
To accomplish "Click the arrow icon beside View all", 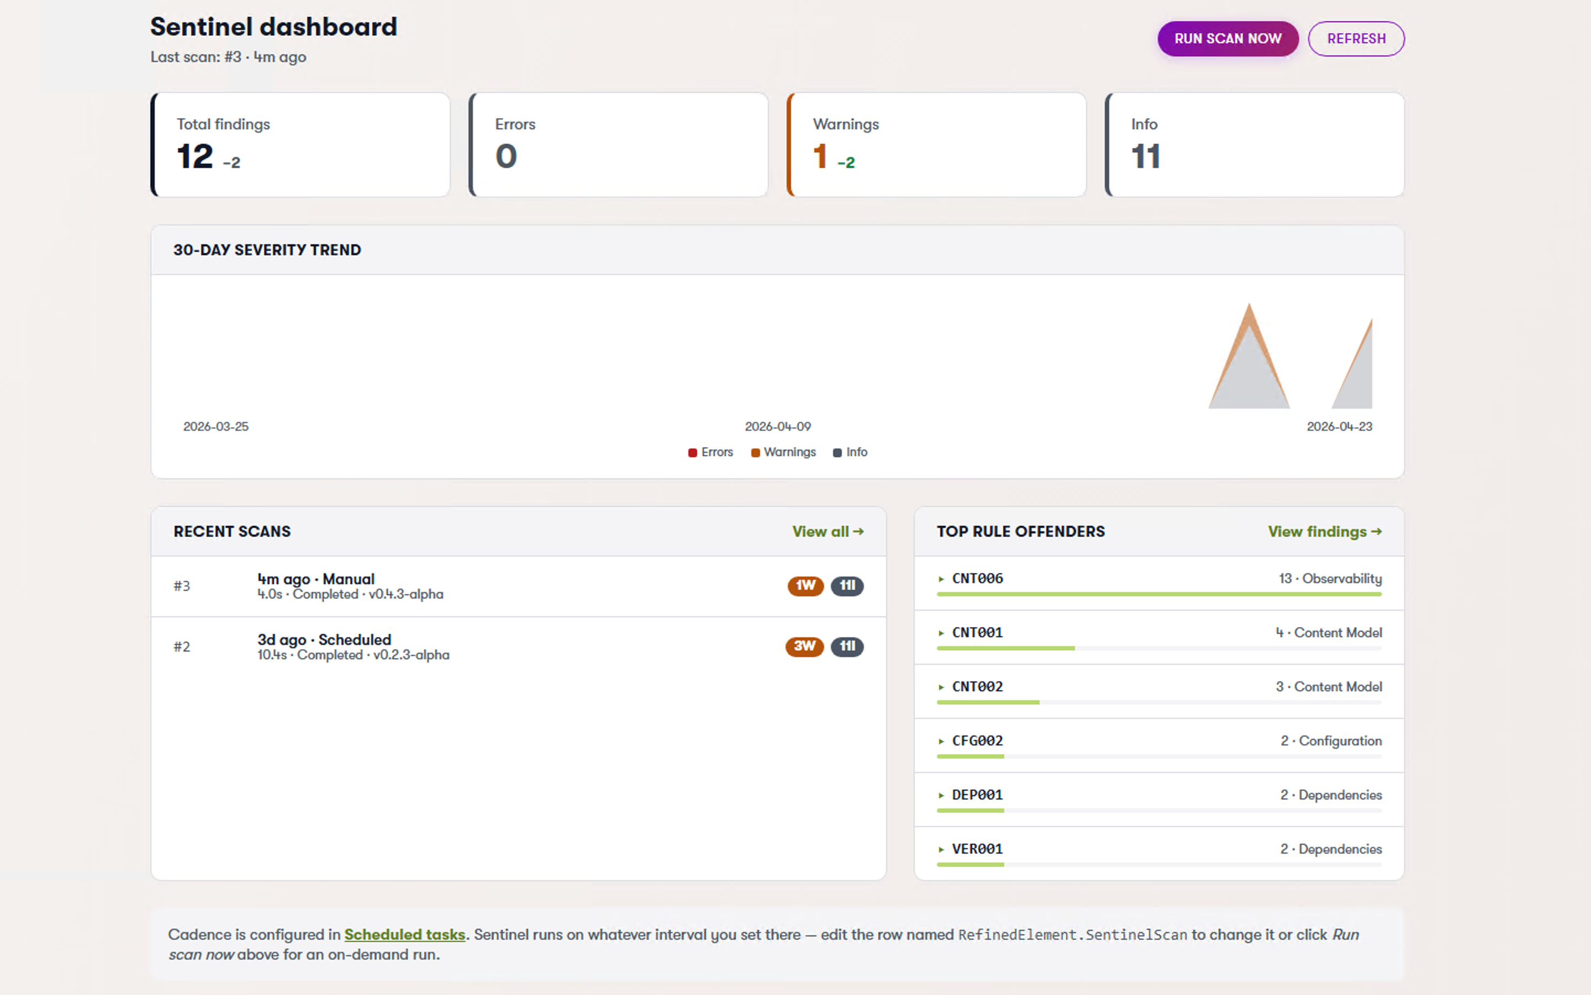I will 858,531.
